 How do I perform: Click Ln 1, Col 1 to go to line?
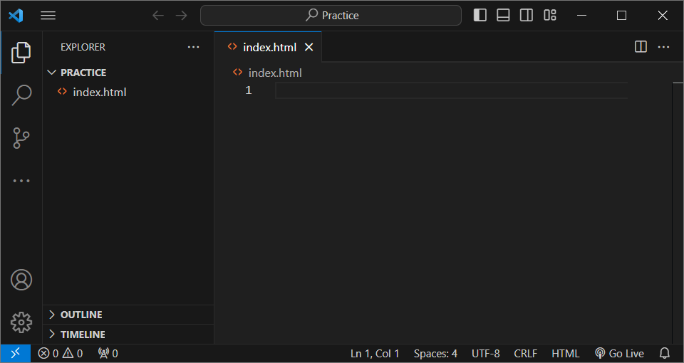(375, 354)
